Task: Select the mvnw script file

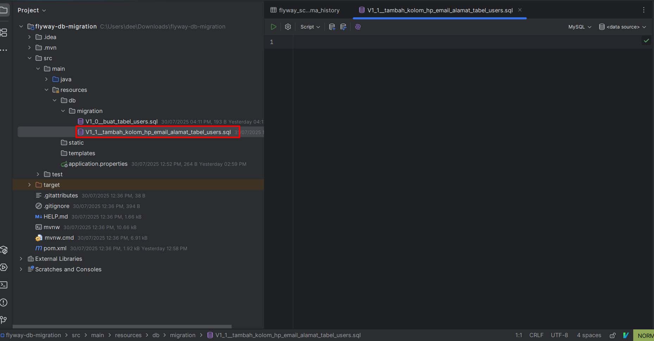Action: (51, 227)
